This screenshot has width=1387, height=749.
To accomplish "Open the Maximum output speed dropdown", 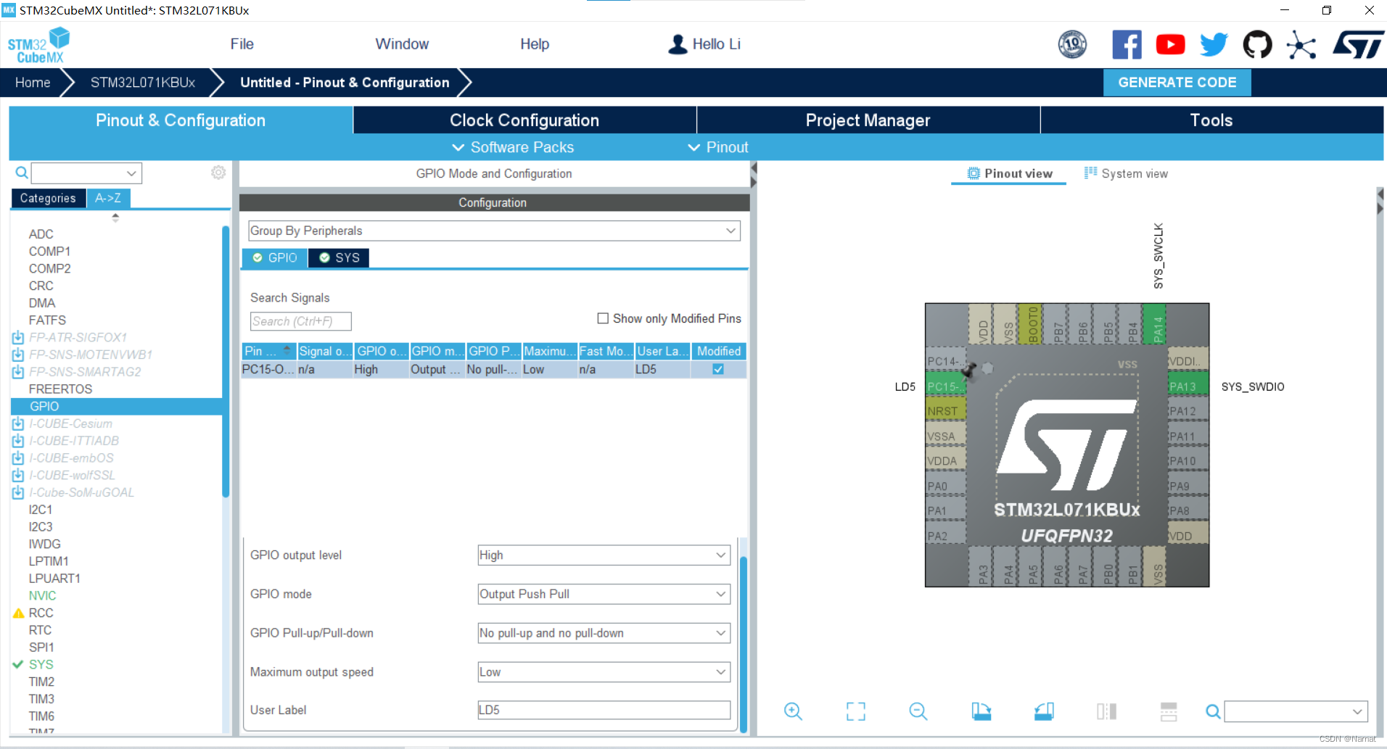I will tap(604, 672).
